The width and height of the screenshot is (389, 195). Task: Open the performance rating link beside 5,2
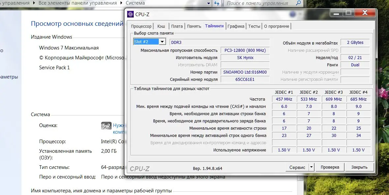tap(119, 129)
